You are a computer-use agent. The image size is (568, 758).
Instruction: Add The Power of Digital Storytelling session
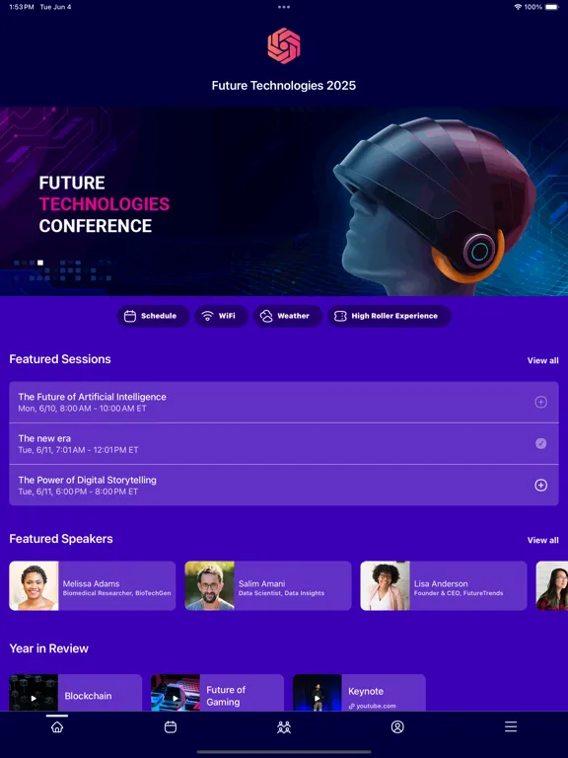[541, 485]
